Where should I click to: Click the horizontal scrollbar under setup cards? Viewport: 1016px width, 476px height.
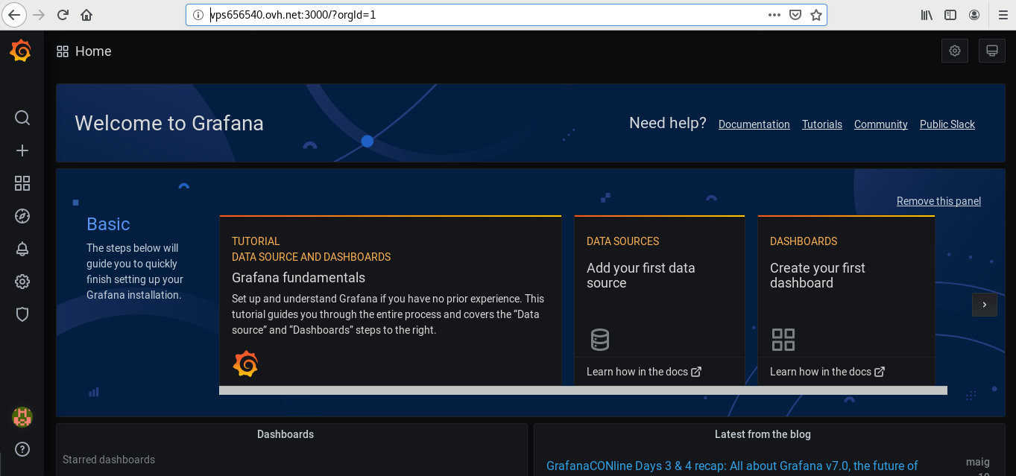pyautogui.click(x=582, y=390)
